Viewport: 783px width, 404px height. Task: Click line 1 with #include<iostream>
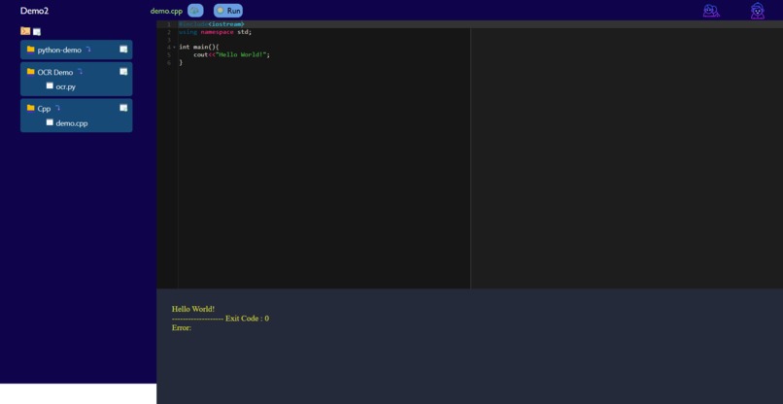[211, 24]
